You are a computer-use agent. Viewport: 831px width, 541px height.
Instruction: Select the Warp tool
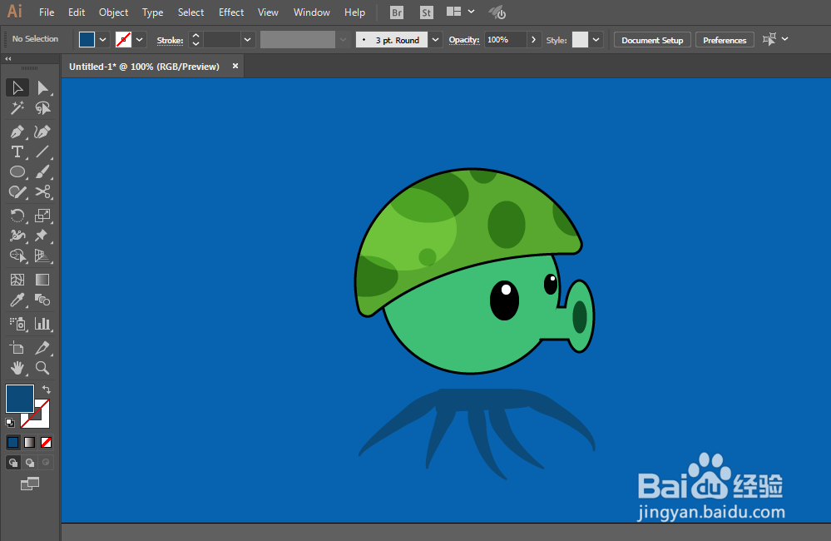pyautogui.click(x=17, y=236)
